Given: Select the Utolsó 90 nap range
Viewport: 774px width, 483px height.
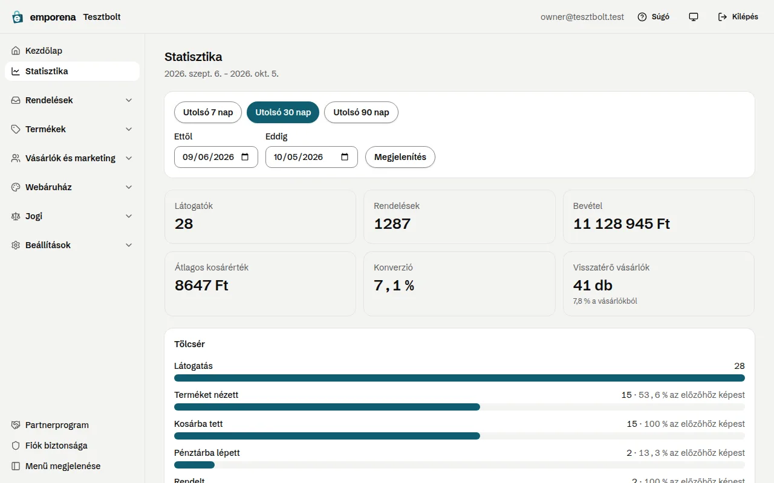Looking at the screenshot, I should pos(361,112).
